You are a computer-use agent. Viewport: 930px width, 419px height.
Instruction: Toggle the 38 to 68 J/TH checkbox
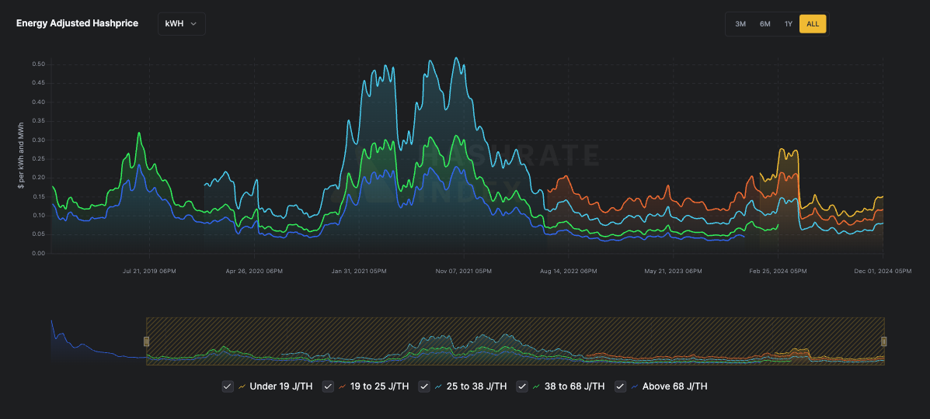click(x=522, y=386)
